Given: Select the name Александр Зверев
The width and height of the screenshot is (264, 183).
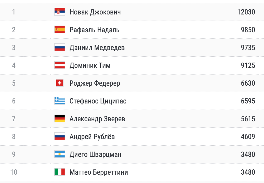Looking at the screenshot, I should (x=97, y=119).
